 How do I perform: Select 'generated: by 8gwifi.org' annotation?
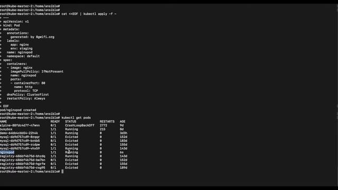click(x=32, y=37)
